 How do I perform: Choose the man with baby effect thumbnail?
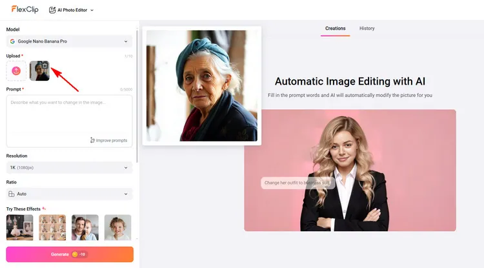click(85, 227)
